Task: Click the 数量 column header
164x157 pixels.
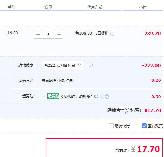Action: (x=48, y=7)
